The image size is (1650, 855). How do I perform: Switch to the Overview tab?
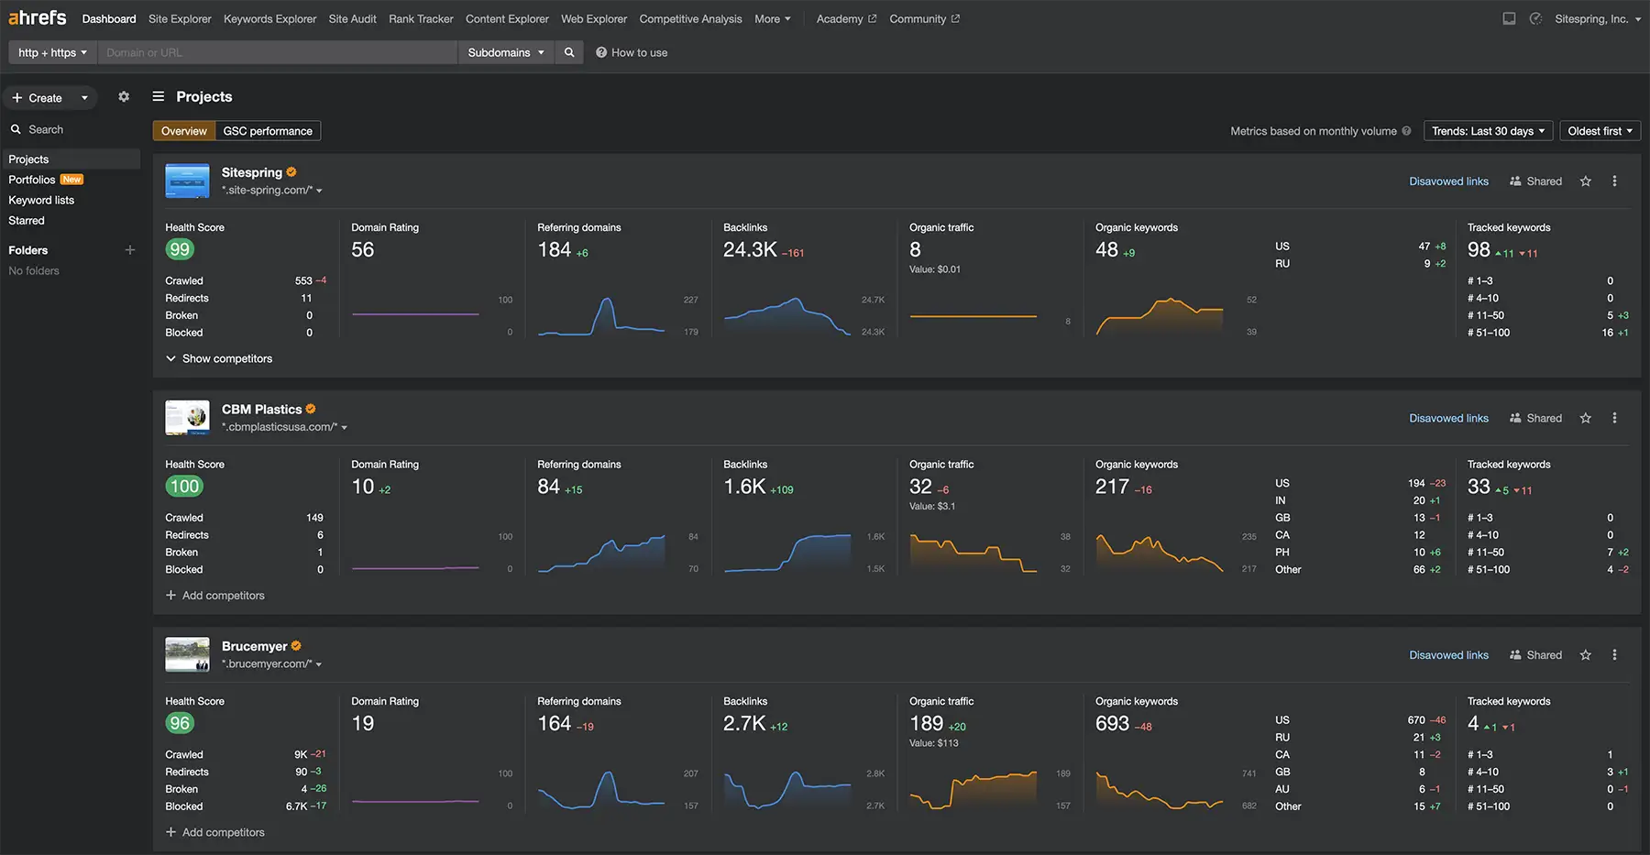[184, 131]
